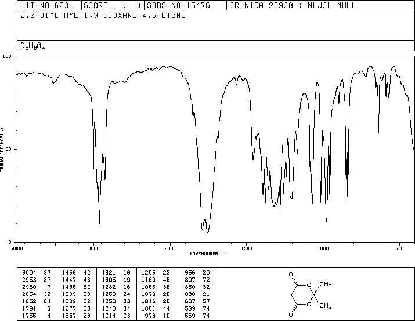Click the 2854 peak table entry
This screenshot has height=321, width=415.
pyautogui.click(x=37, y=294)
